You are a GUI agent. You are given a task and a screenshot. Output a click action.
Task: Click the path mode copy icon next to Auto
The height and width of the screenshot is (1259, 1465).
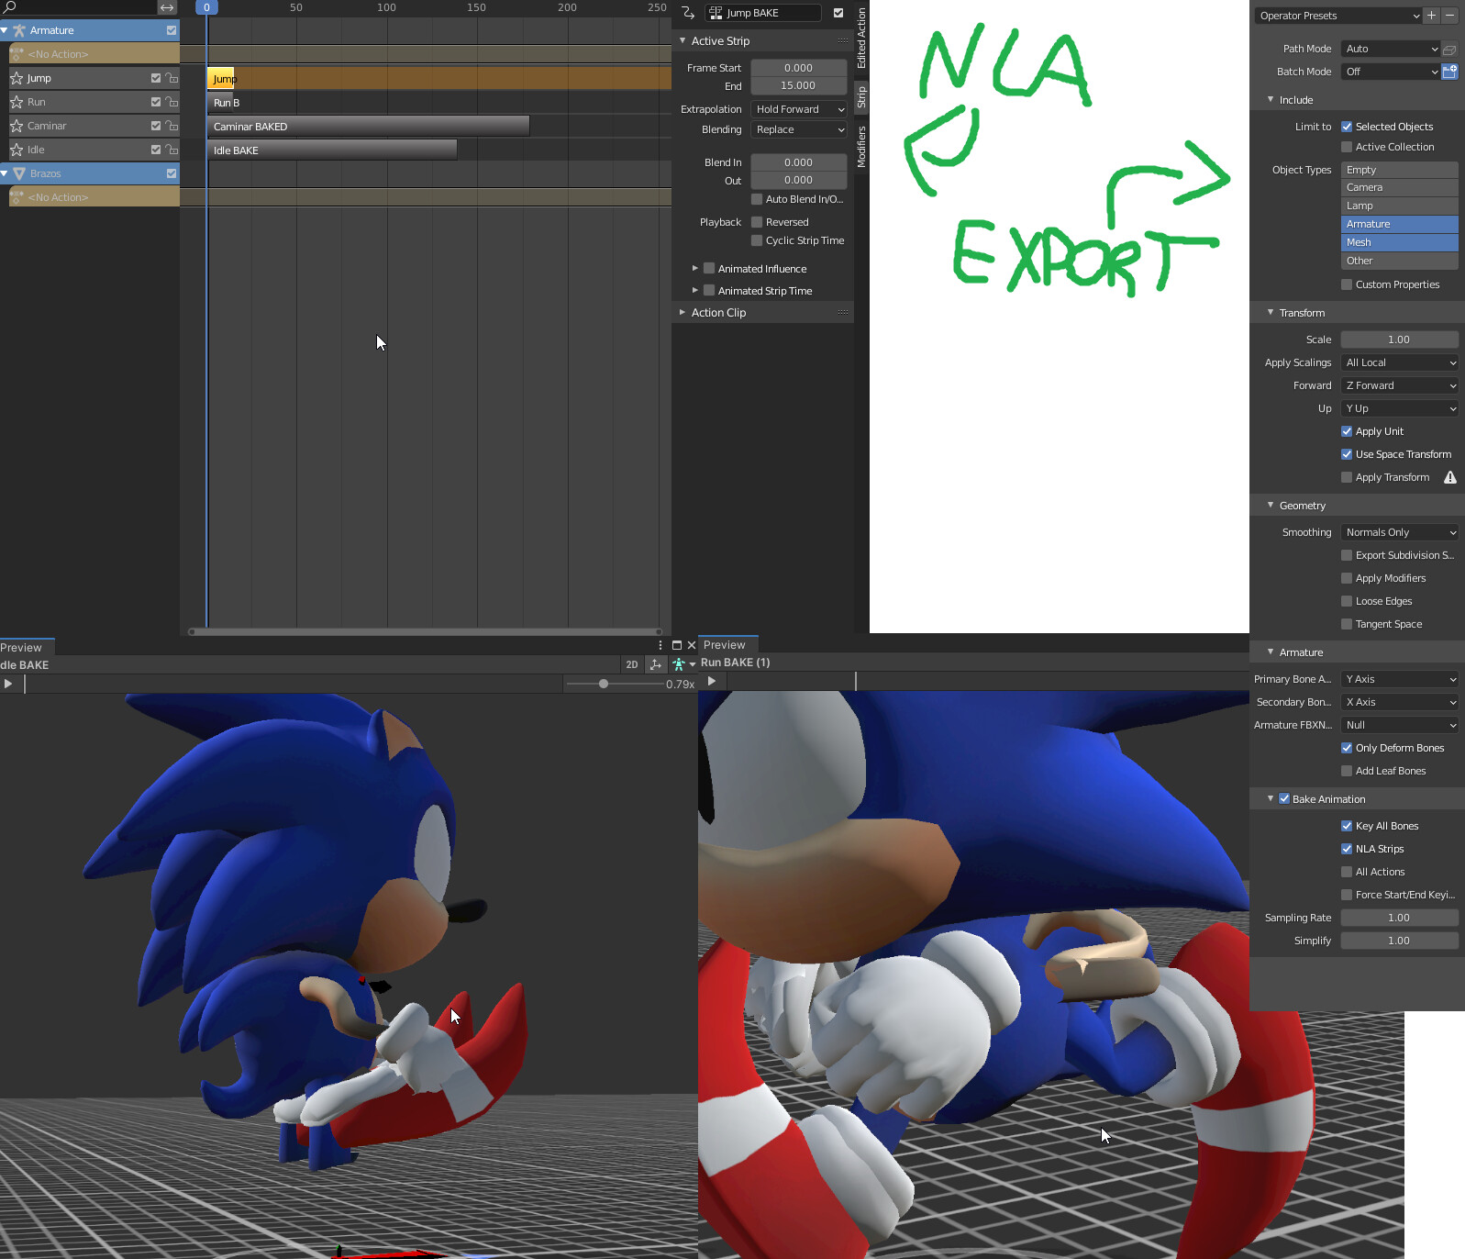1449,49
